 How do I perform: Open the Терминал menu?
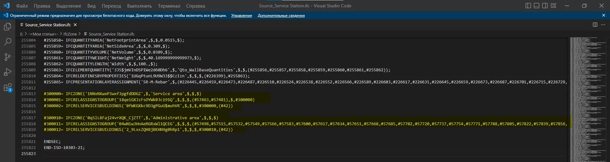(x=169, y=6)
